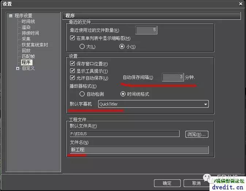The width and height of the screenshot is (246, 191).
Task: Edit the 自动保存间隔 minutes field
Action: pos(173,77)
